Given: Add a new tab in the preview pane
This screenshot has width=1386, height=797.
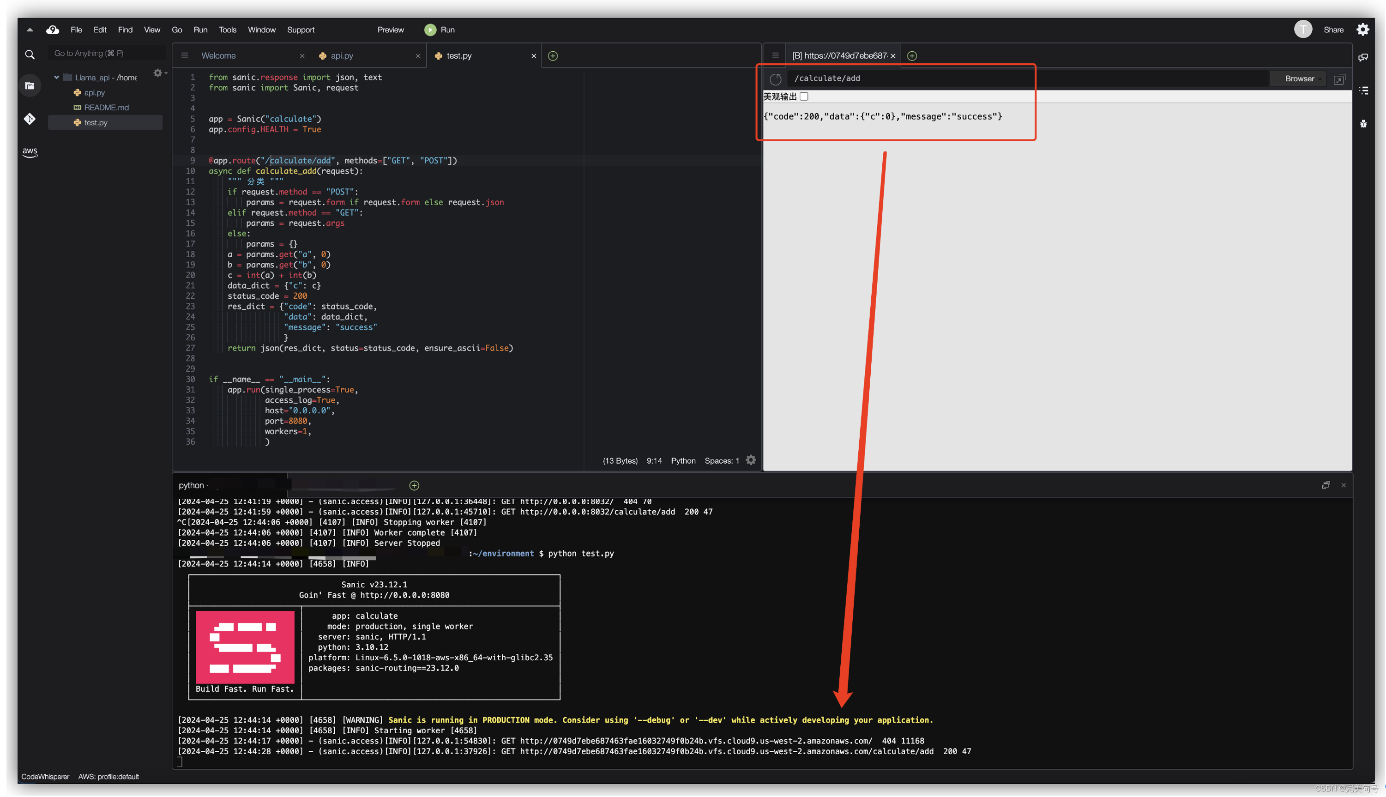Looking at the screenshot, I should point(911,56).
